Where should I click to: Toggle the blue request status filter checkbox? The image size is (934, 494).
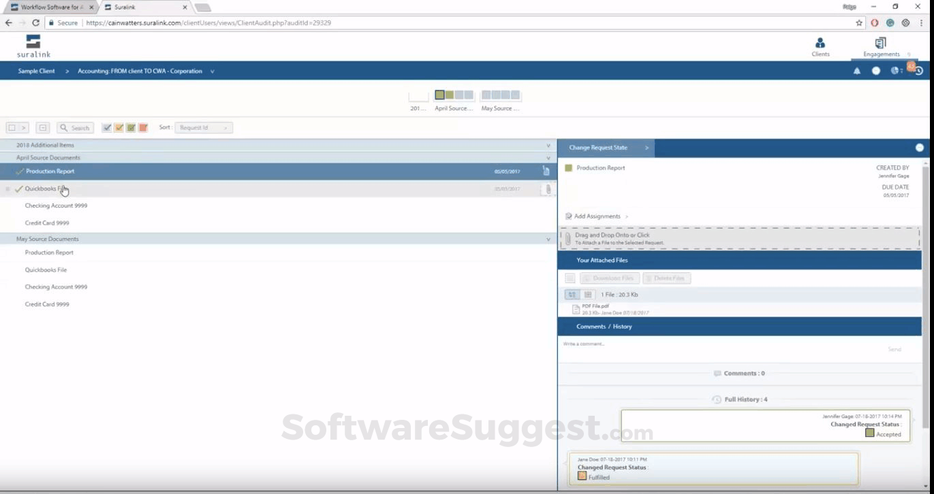(107, 127)
